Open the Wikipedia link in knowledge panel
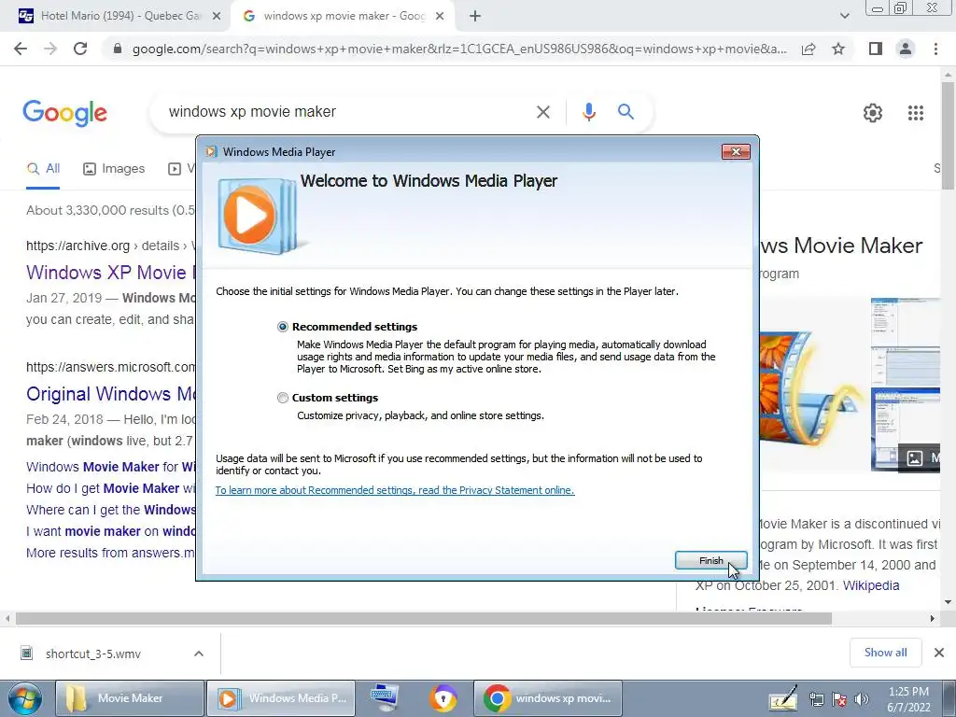 (871, 585)
